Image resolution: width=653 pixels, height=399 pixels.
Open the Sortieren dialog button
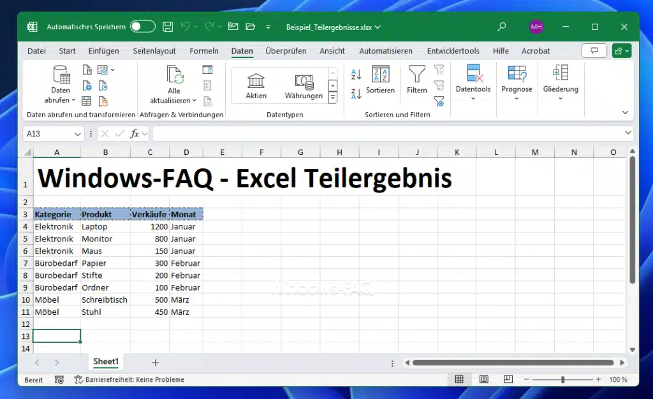click(x=380, y=80)
